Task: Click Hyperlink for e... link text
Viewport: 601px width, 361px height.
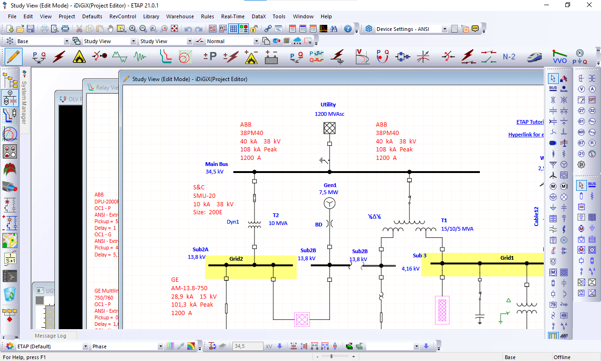Action: [x=526, y=135]
